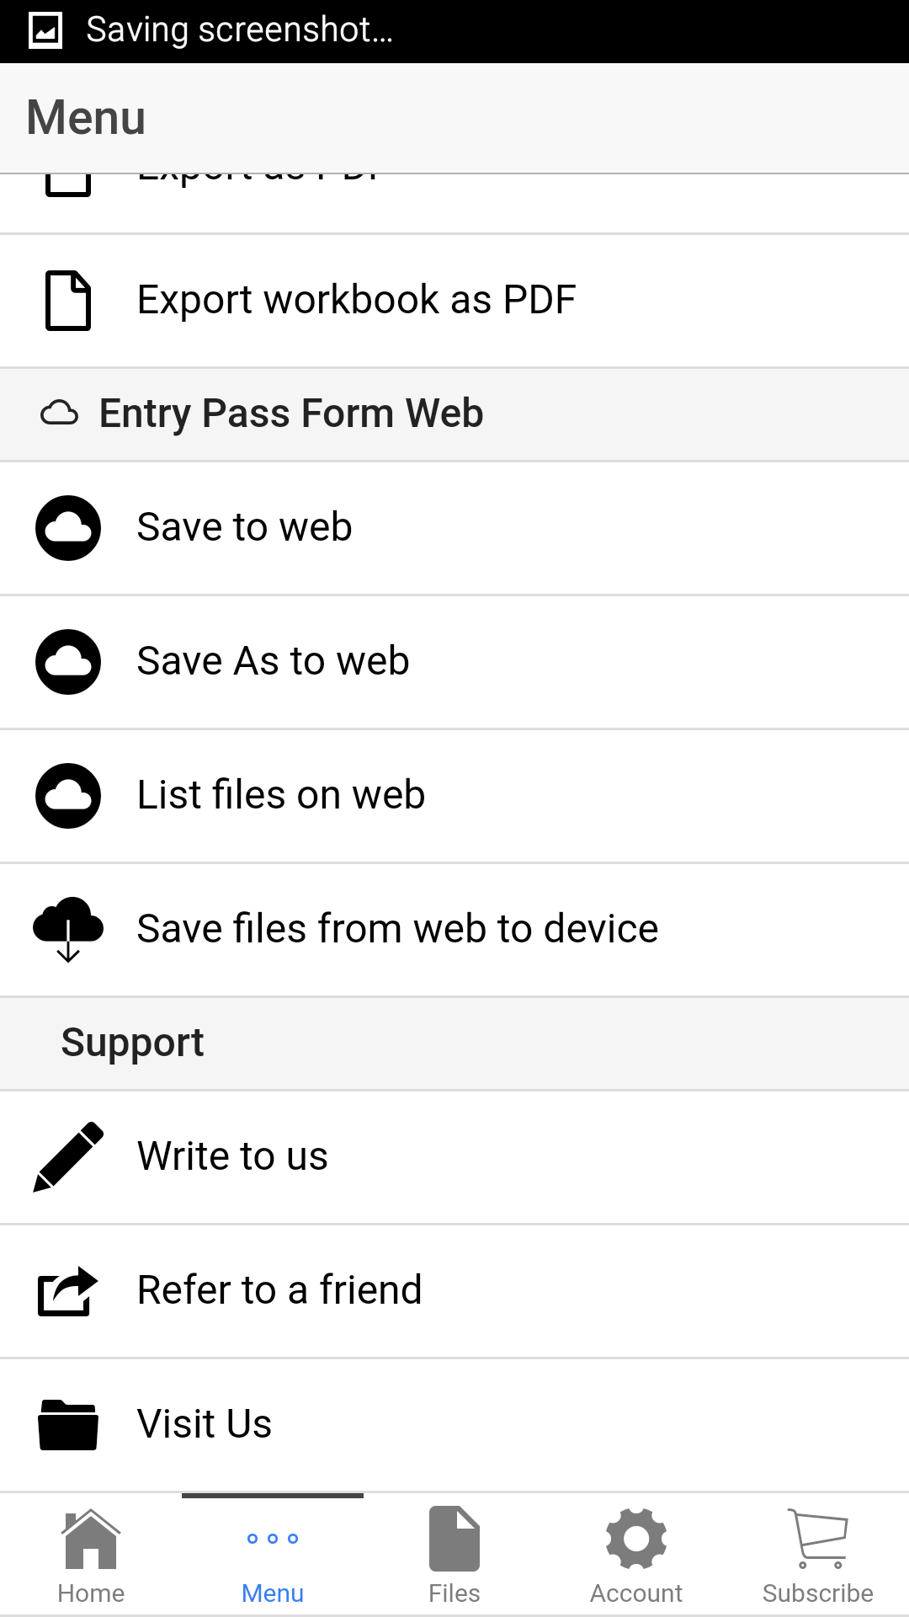The height and width of the screenshot is (1617, 909).
Task: Tap the cloud icon beside Save As to web
Action: click(x=68, y=662)
